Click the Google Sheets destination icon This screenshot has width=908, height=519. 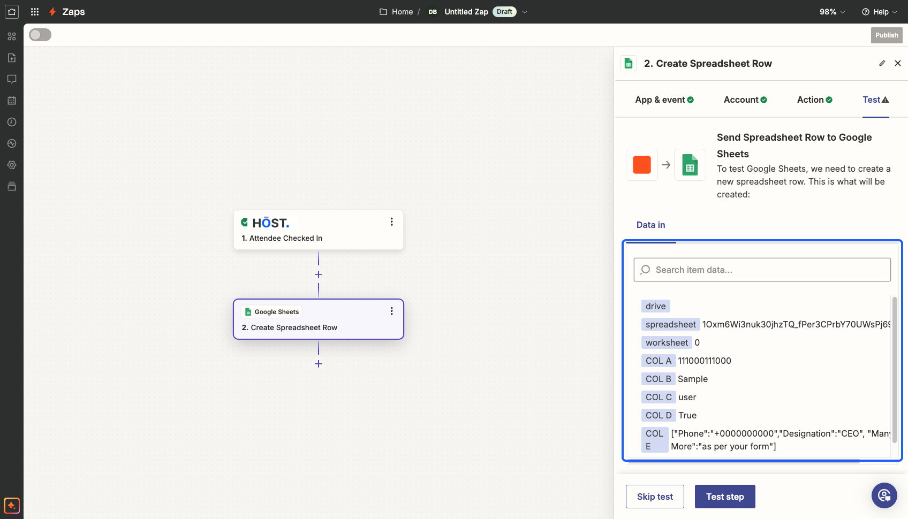[x=690, y=165]
